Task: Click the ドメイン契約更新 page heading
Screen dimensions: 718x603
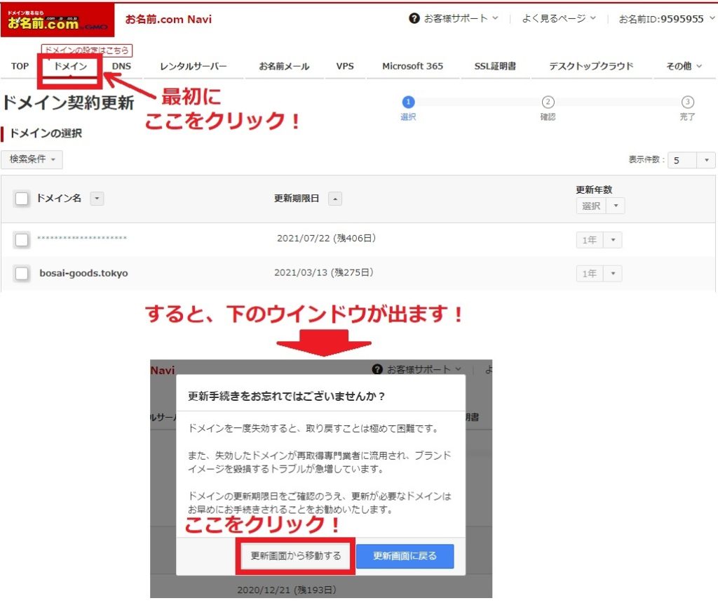Action: point(68,102)
